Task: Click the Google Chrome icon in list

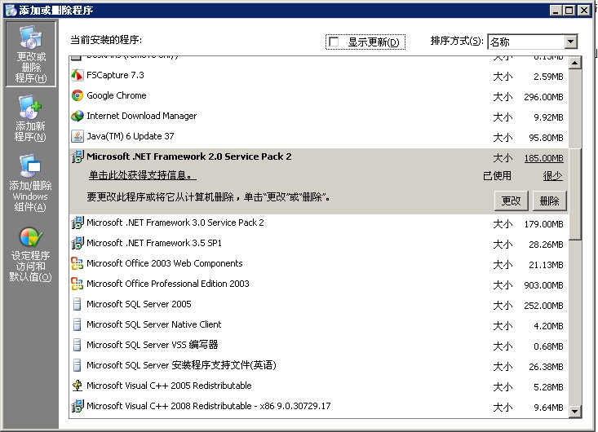Action: [x=78, y=96]
